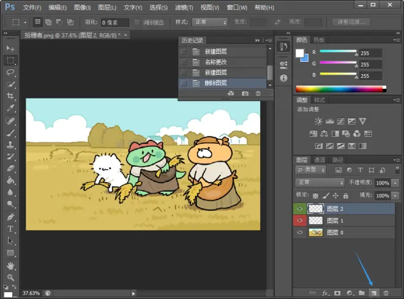Hide 图层 2 using its eye icon
The height and width of the screenshot is (299, 404).
point(300,209)
